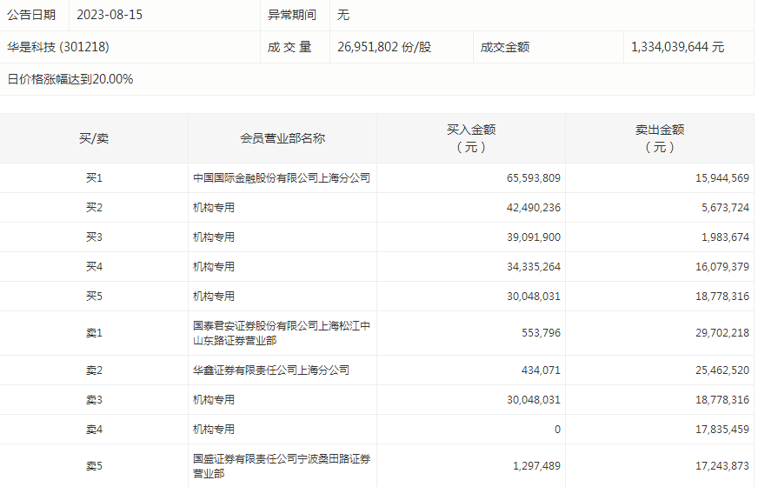This screenshot has width=758, height=487.
Task: Select sell amount 15,944,569
Action: [x=722, y=178]
